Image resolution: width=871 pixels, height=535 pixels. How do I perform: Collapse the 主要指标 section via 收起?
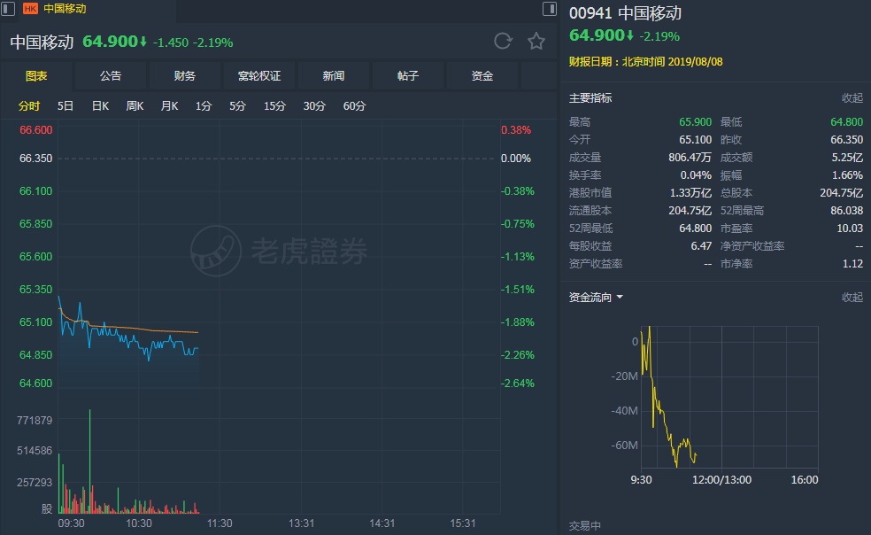click(852, 98)
